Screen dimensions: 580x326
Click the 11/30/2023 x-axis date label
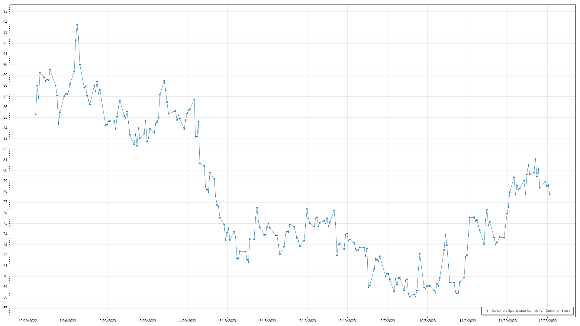(507, 321)
